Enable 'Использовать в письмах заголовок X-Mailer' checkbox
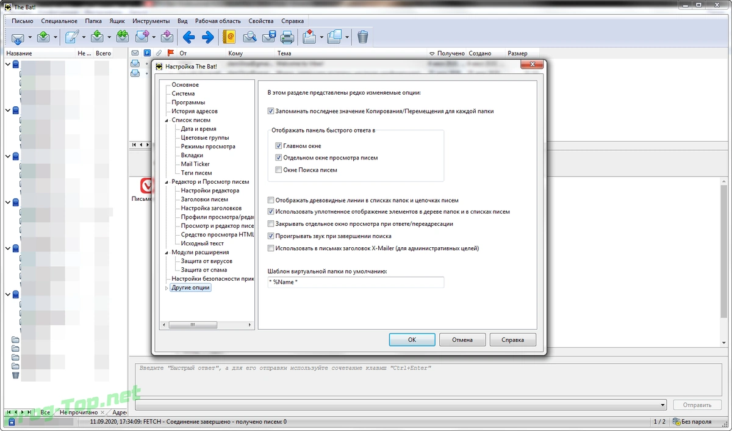This screenshot has height=431, width=732. [271, 248]
